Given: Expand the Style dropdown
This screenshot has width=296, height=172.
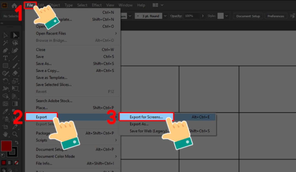Looking at the screenshot, I should pos(227,16).
